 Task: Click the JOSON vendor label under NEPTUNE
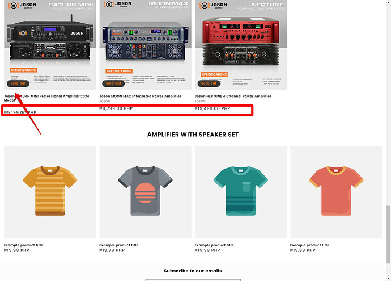pos(200,102)
